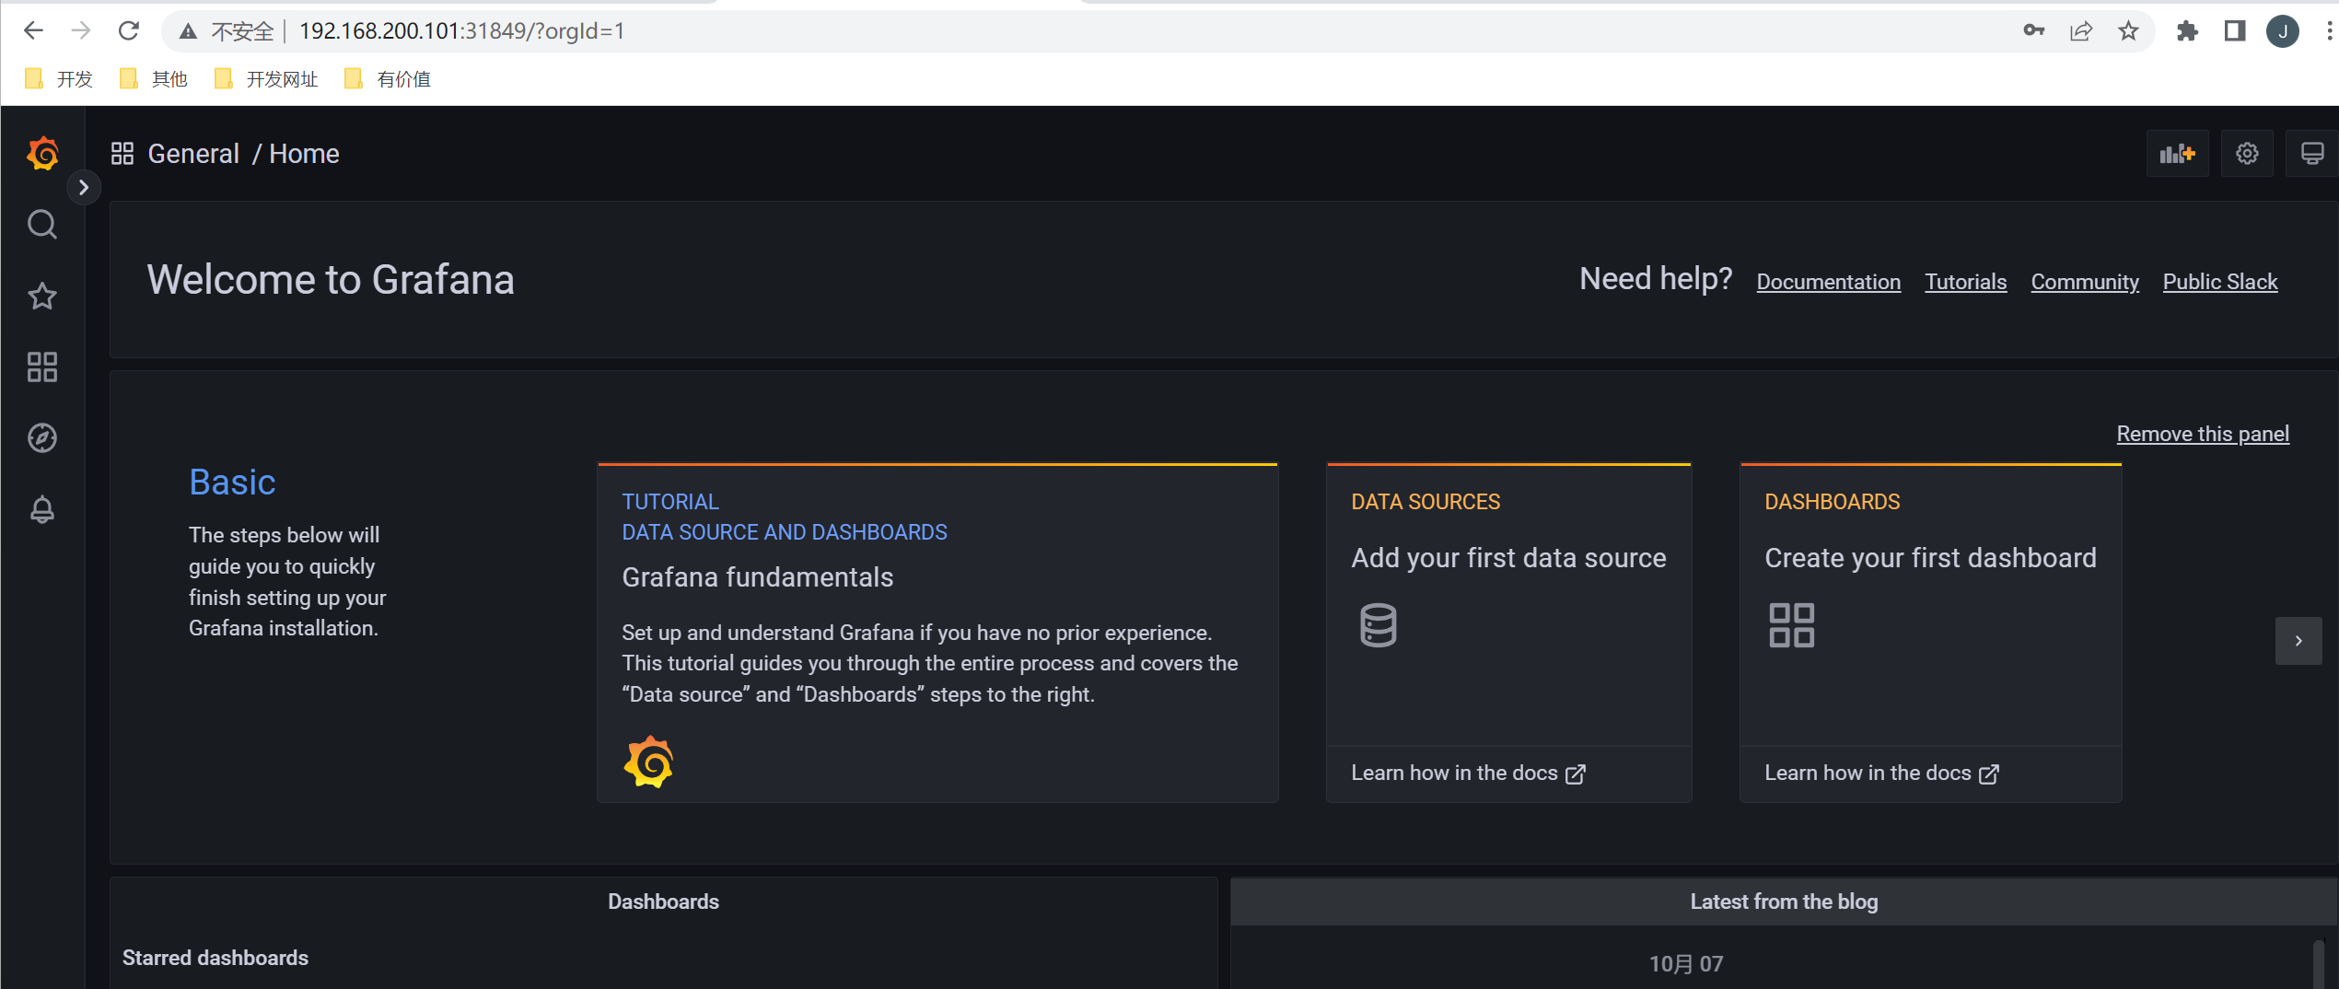Viewport: 2339px width, 989px height.
Task: Click the 10月 07 blog date
Action: (x=1685, y=964)
